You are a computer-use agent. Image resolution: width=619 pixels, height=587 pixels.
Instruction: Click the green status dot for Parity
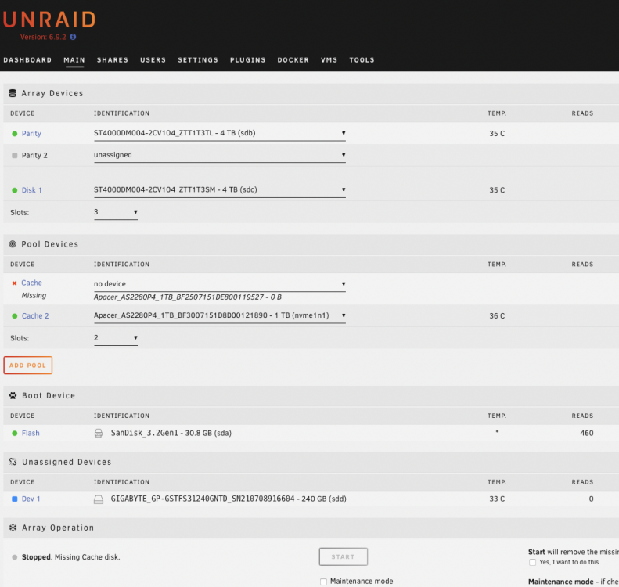click(x=15, y=134)
